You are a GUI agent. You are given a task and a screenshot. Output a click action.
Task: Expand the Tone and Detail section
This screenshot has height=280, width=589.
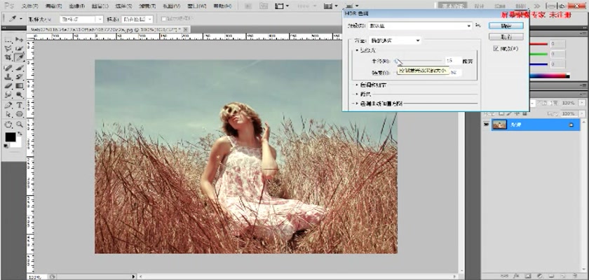(x=357, y=85)
